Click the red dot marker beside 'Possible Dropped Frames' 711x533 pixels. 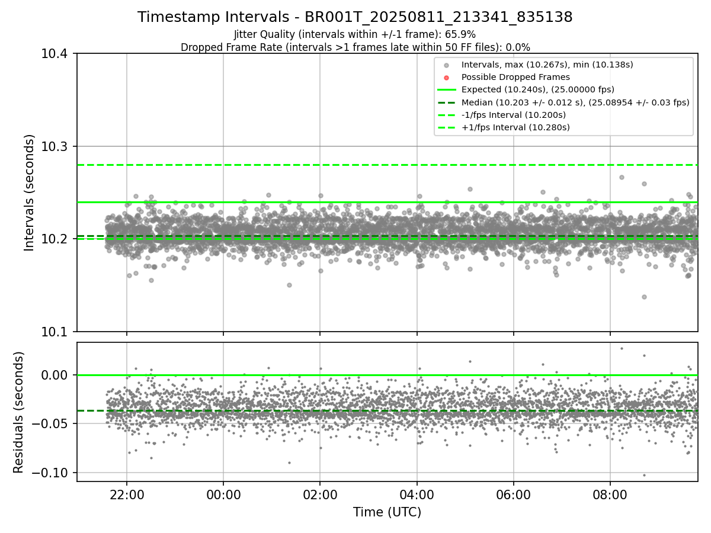[x=447, y=78]
